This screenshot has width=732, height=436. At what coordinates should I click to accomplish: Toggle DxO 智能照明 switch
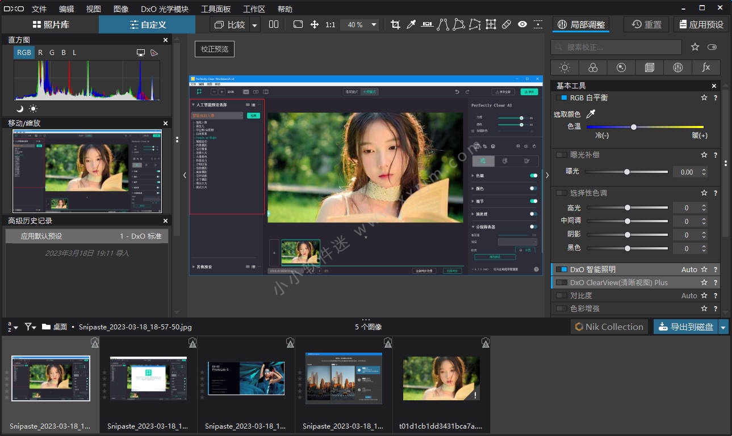point(561,269)
